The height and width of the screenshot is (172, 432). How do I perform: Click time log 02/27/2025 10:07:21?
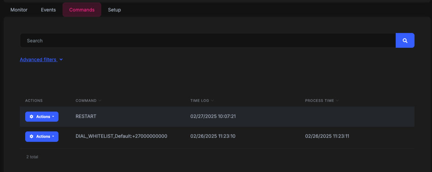213,116
